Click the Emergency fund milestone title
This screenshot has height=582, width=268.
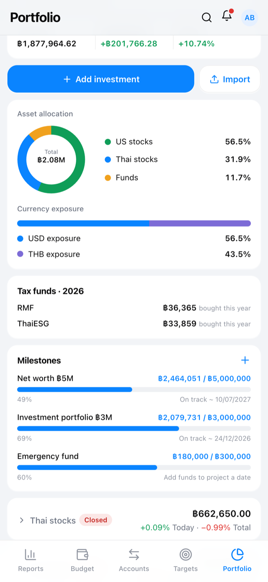[x=48, y=456]
